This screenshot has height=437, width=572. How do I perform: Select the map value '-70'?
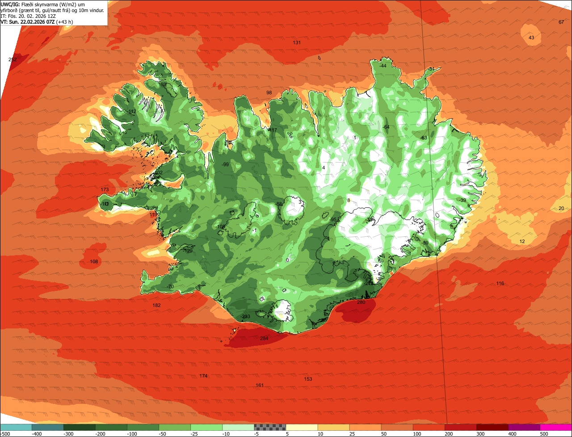pyautogui.click(x=170, y=286)
